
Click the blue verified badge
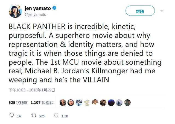[54, 8]
